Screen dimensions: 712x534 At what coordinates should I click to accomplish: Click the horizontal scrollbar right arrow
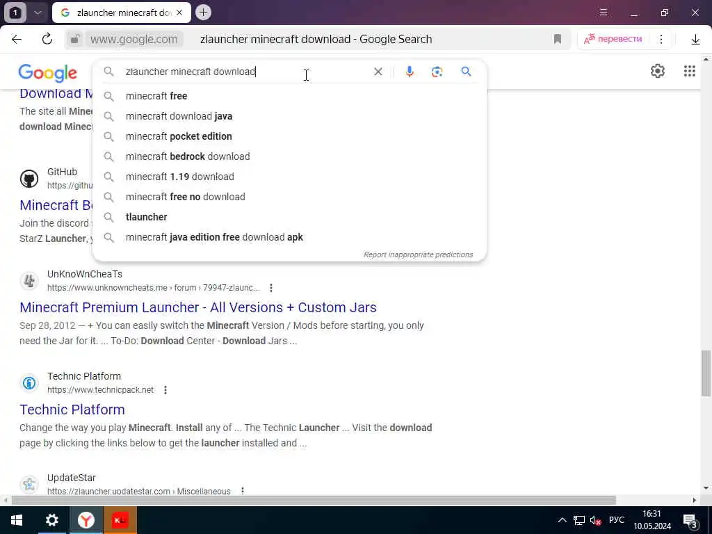point(695,501)
